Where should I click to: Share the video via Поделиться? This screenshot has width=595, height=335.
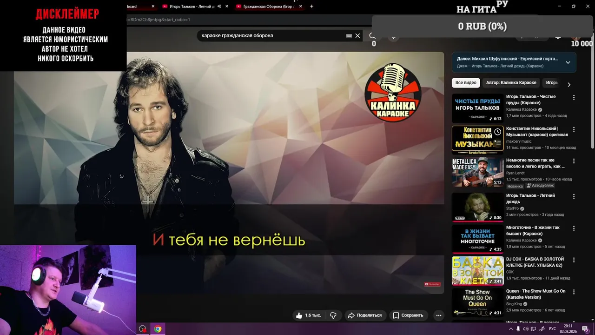[365, 315]
